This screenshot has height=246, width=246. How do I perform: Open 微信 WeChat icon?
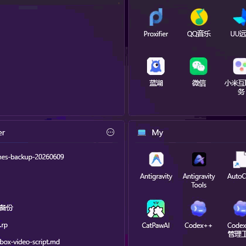click(x=199, y=66)
